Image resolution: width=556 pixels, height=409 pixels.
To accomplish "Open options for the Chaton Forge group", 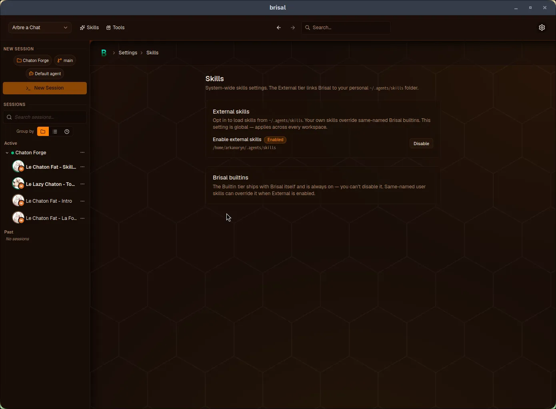I will (x=82, y=152).
